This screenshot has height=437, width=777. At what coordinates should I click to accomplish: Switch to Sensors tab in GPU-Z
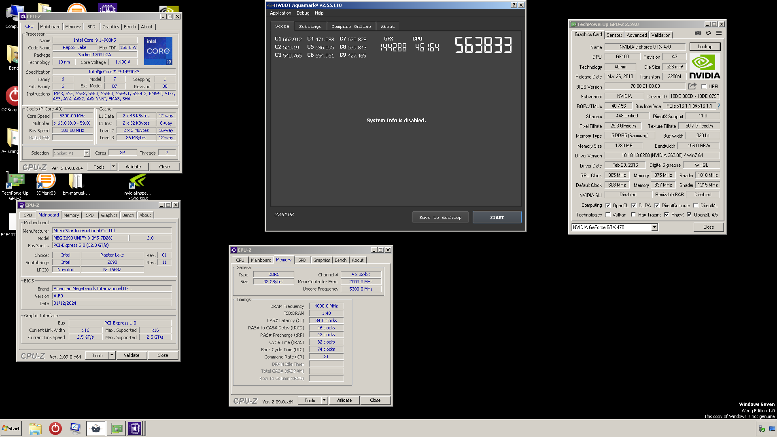coord(614,35)
